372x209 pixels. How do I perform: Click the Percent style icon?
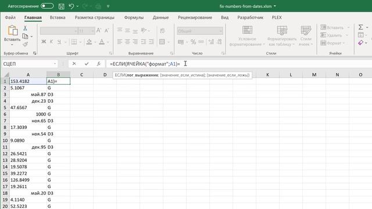(x=194, y=42)
